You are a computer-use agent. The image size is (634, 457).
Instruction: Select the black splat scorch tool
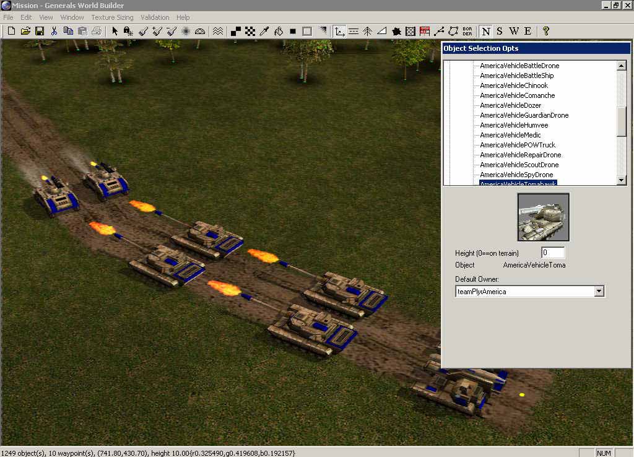396,31
